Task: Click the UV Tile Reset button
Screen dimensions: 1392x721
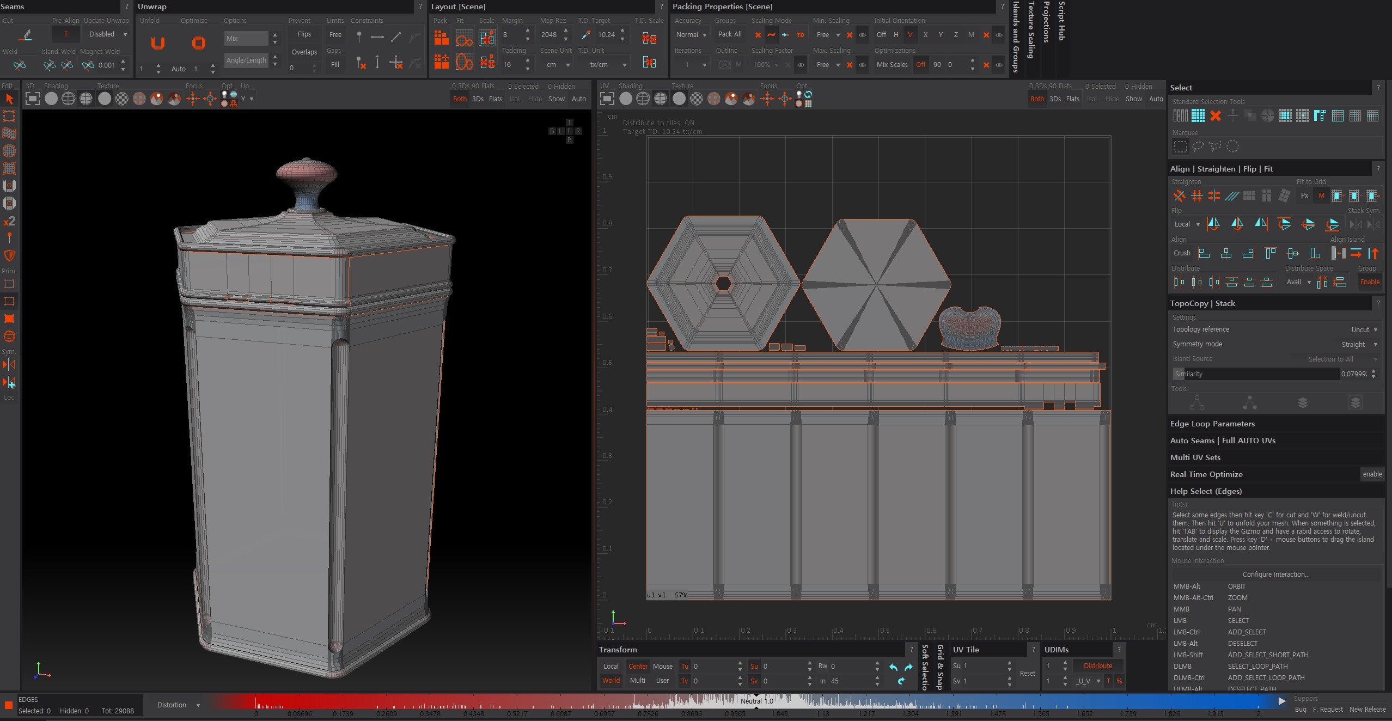Action: 1027,674
